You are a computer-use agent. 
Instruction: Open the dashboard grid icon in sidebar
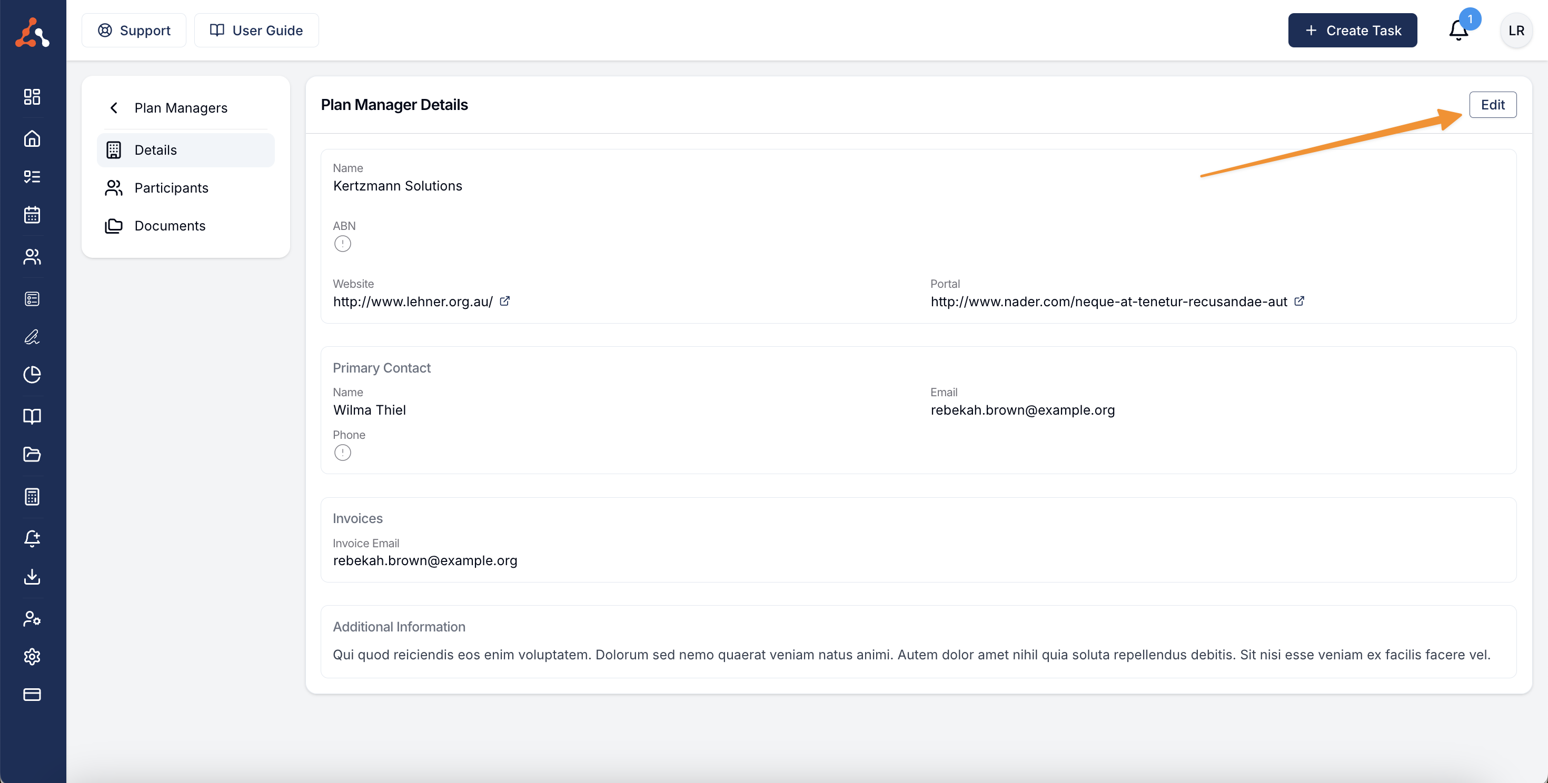pos(32,97)
